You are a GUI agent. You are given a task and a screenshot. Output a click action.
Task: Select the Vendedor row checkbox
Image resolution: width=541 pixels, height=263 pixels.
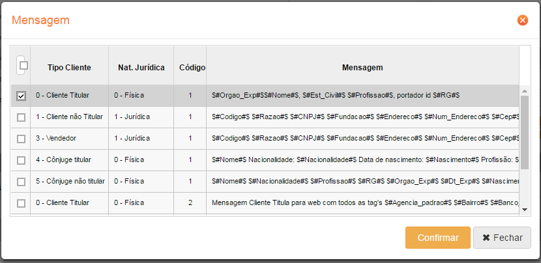pos(22,139)
